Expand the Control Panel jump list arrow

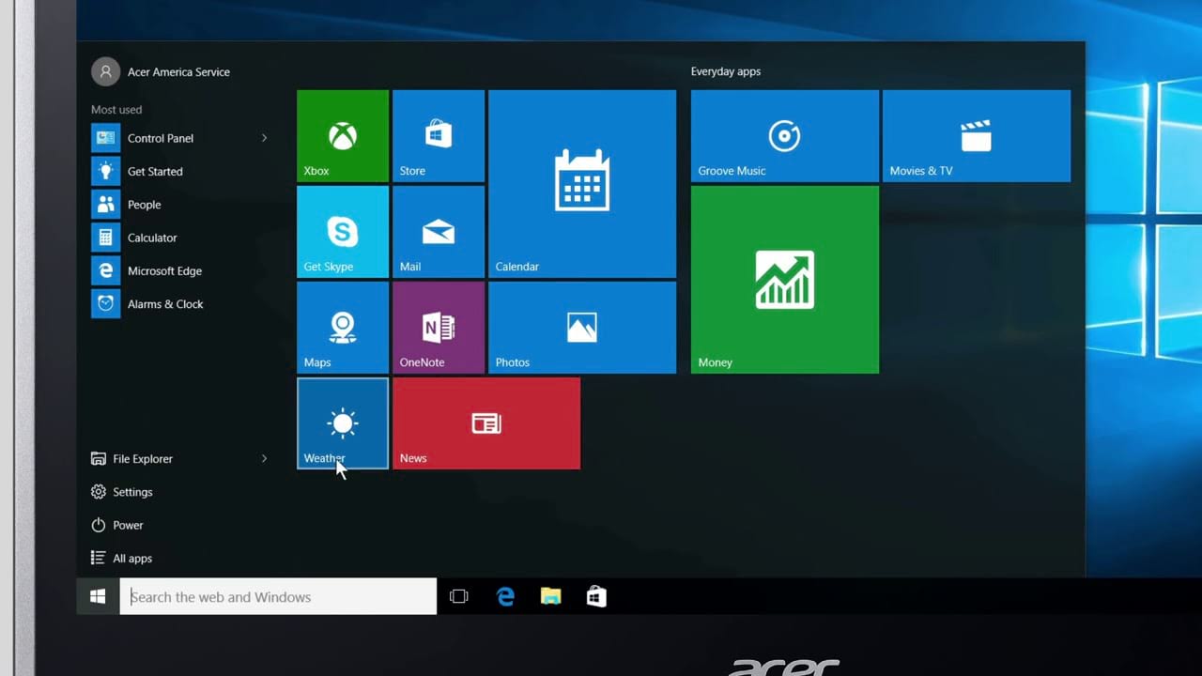264,138
